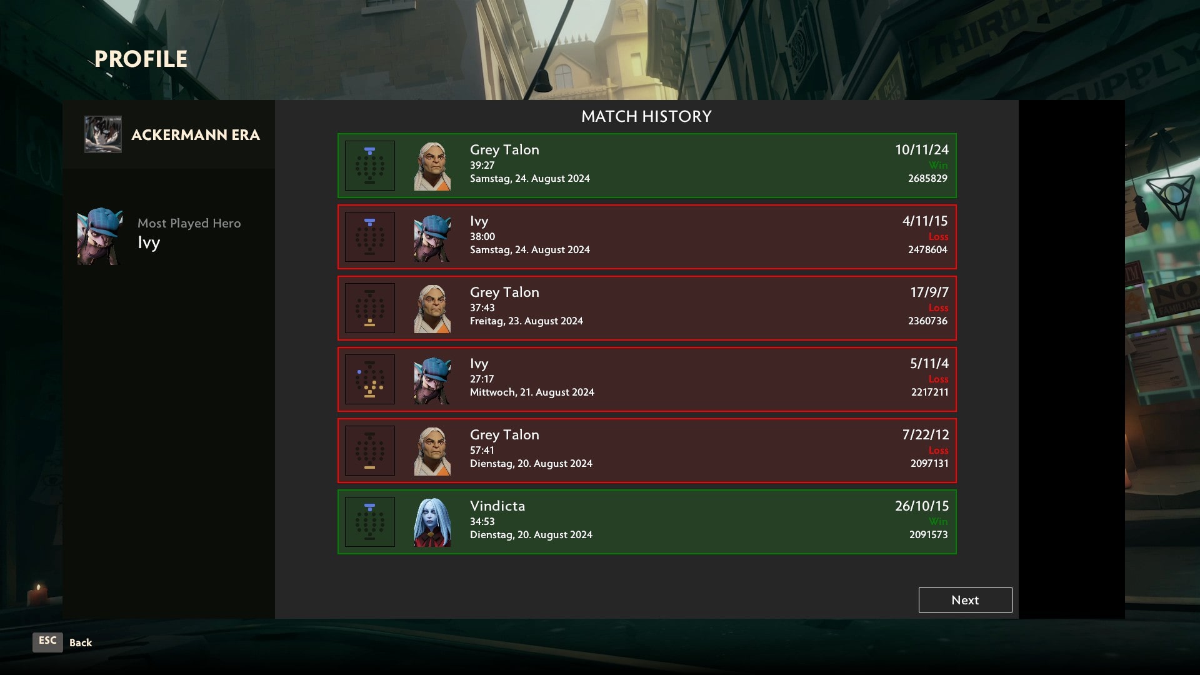Image resolution: width=1200 pixels, height=675 pixels.
Task: Select the Most Played Hero Ivy portrait
Action: pyautogui.click(x=99, y=236)
